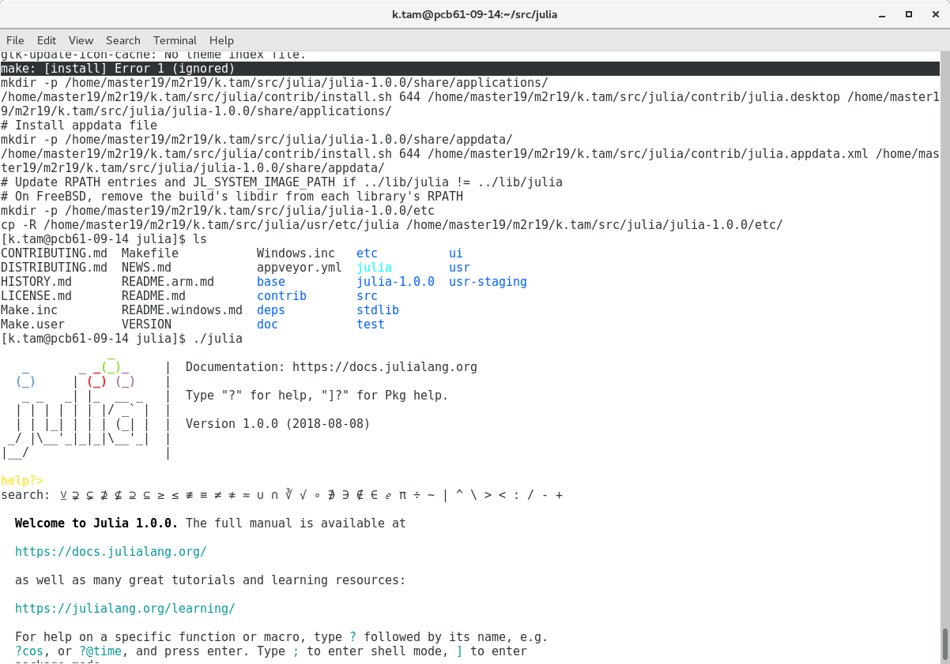Click the usr-staging directory name
Viewport: 950px width, 664px height.
(x=488, y=282)
